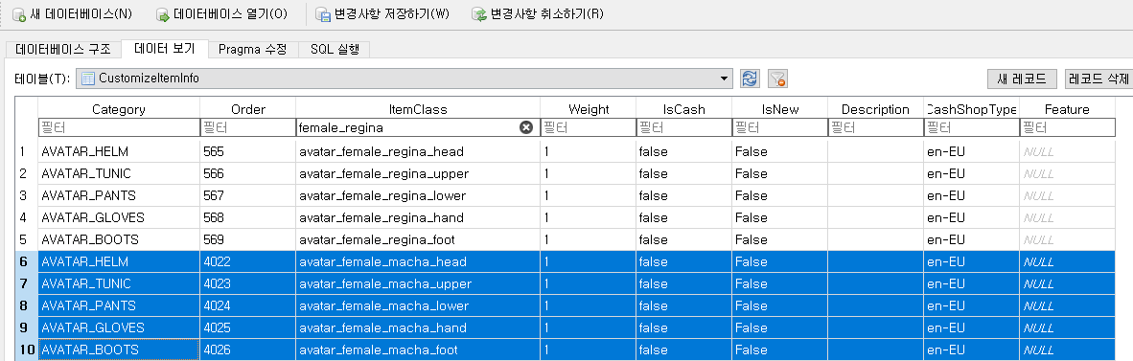Click the clear all filters funnel icon
This screenshot has height=361, width=1133.
tap(777, 79)
